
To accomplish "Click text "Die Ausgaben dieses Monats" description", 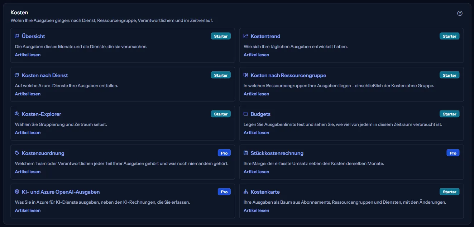I will click(x=81, y=47).
